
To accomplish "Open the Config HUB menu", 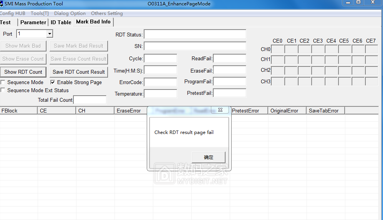I will (12, 13).
